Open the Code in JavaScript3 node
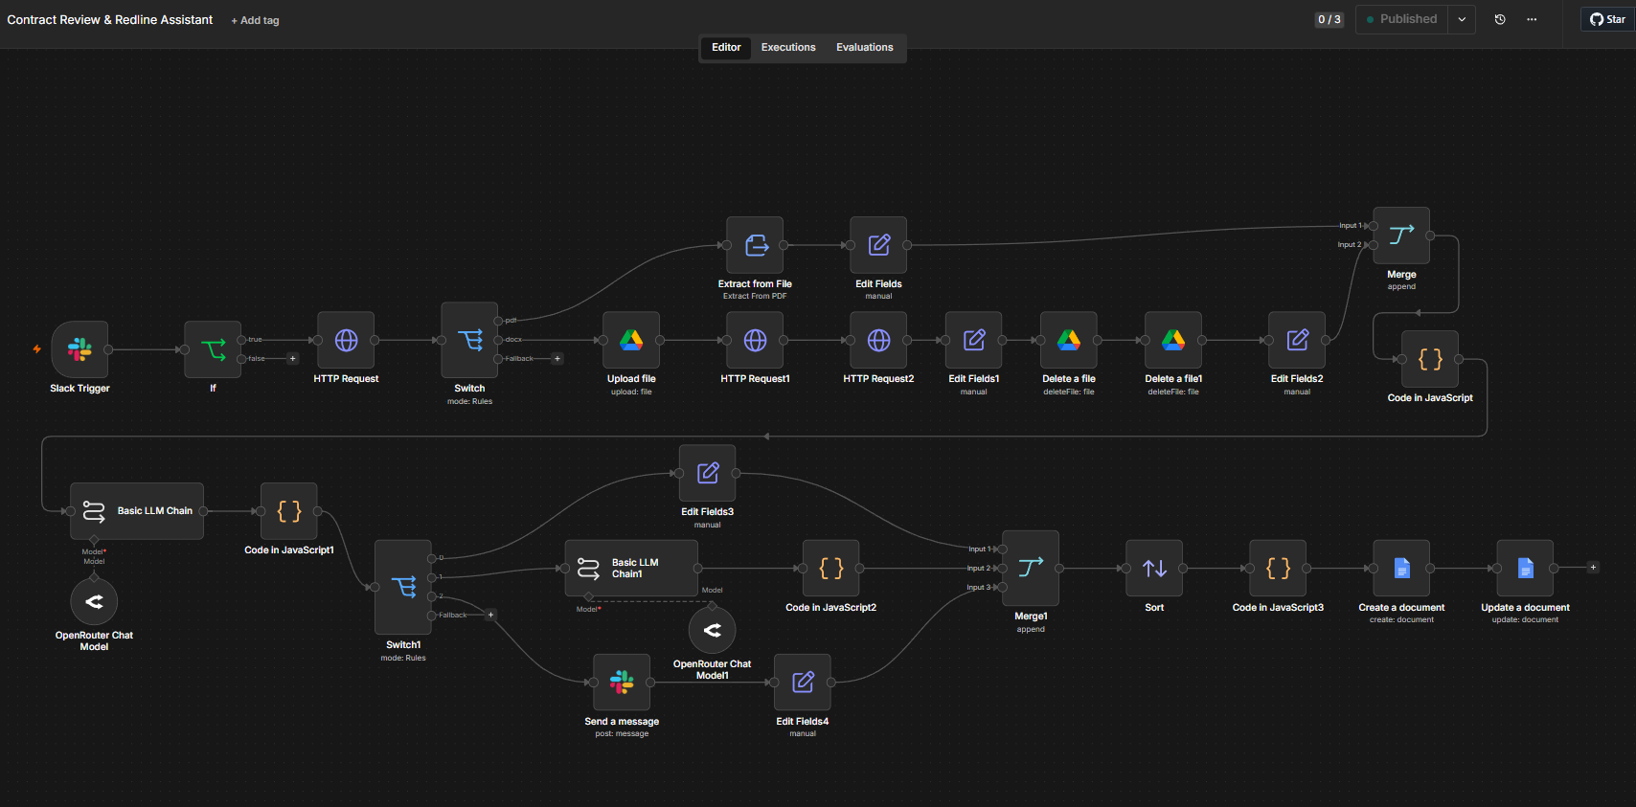Viewport: 1636px width, 807px height. tap(1278, 569)
